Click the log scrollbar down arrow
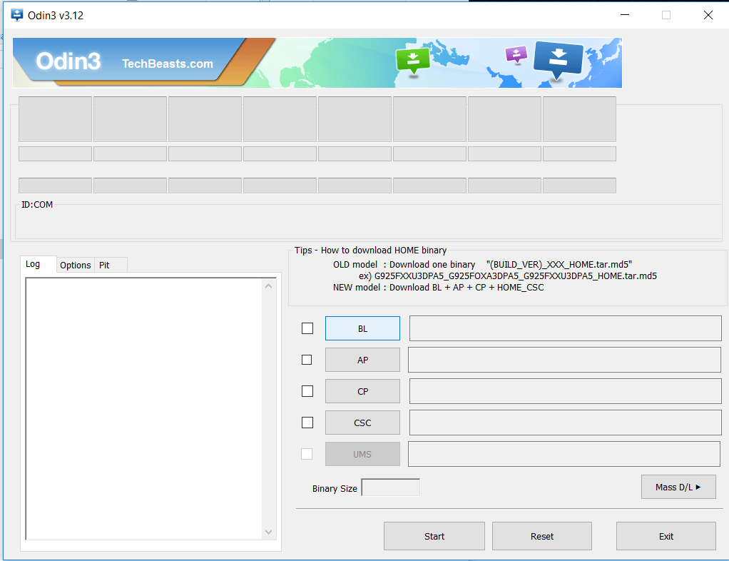Viewport: 729px width, 561px height. 268,532
